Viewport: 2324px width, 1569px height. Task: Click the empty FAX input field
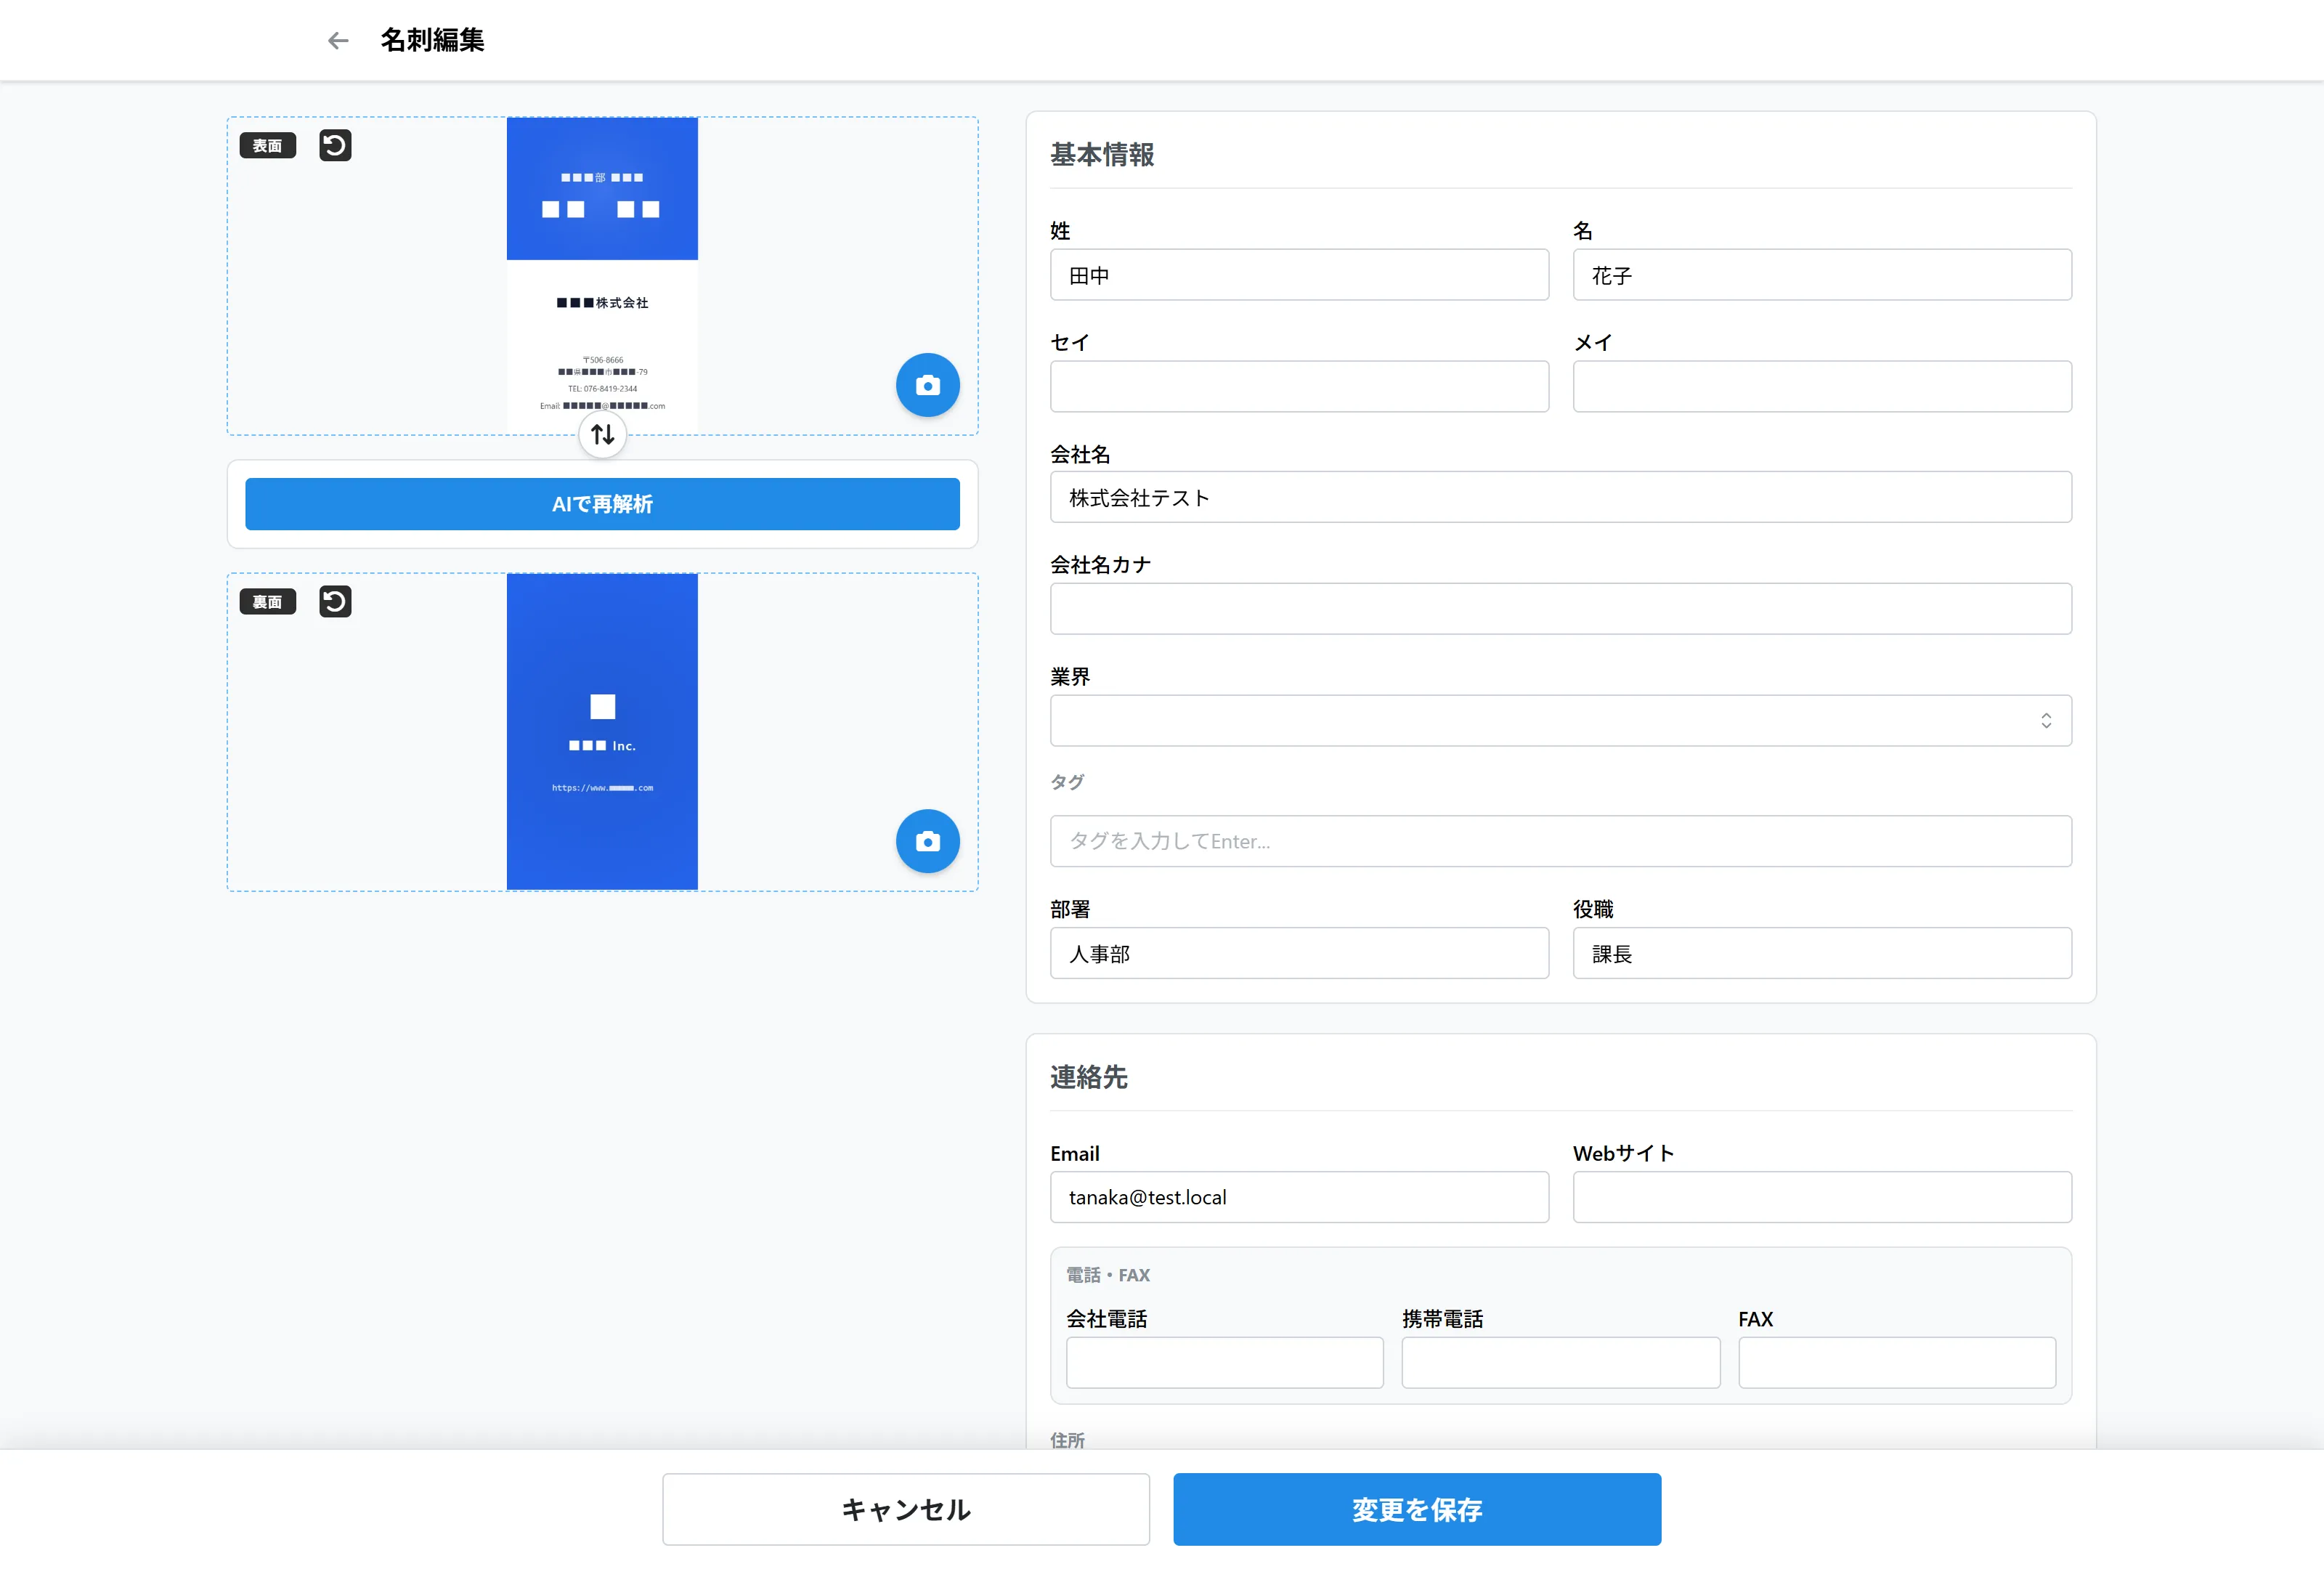(1896, 1362)
